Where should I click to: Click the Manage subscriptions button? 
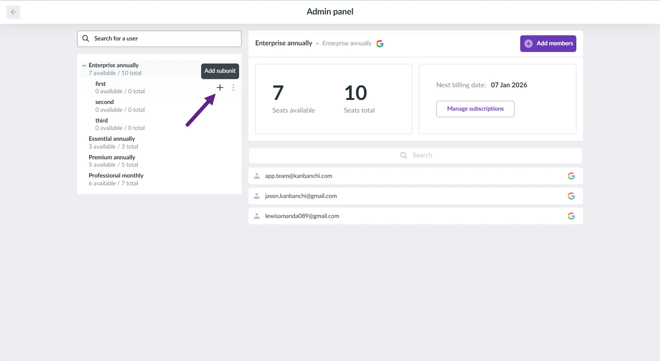475,109
